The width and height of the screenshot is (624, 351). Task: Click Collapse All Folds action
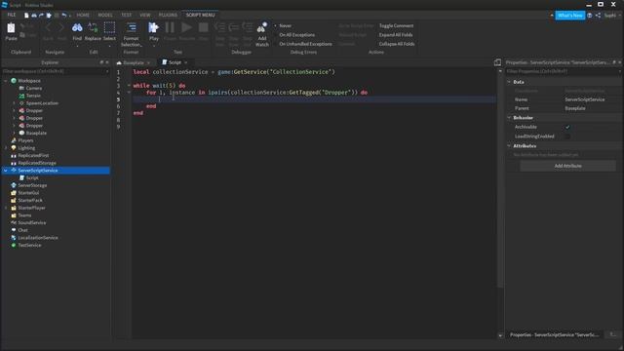point(397,44)
